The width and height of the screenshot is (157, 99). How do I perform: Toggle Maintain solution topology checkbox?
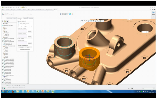click(19, 49)
